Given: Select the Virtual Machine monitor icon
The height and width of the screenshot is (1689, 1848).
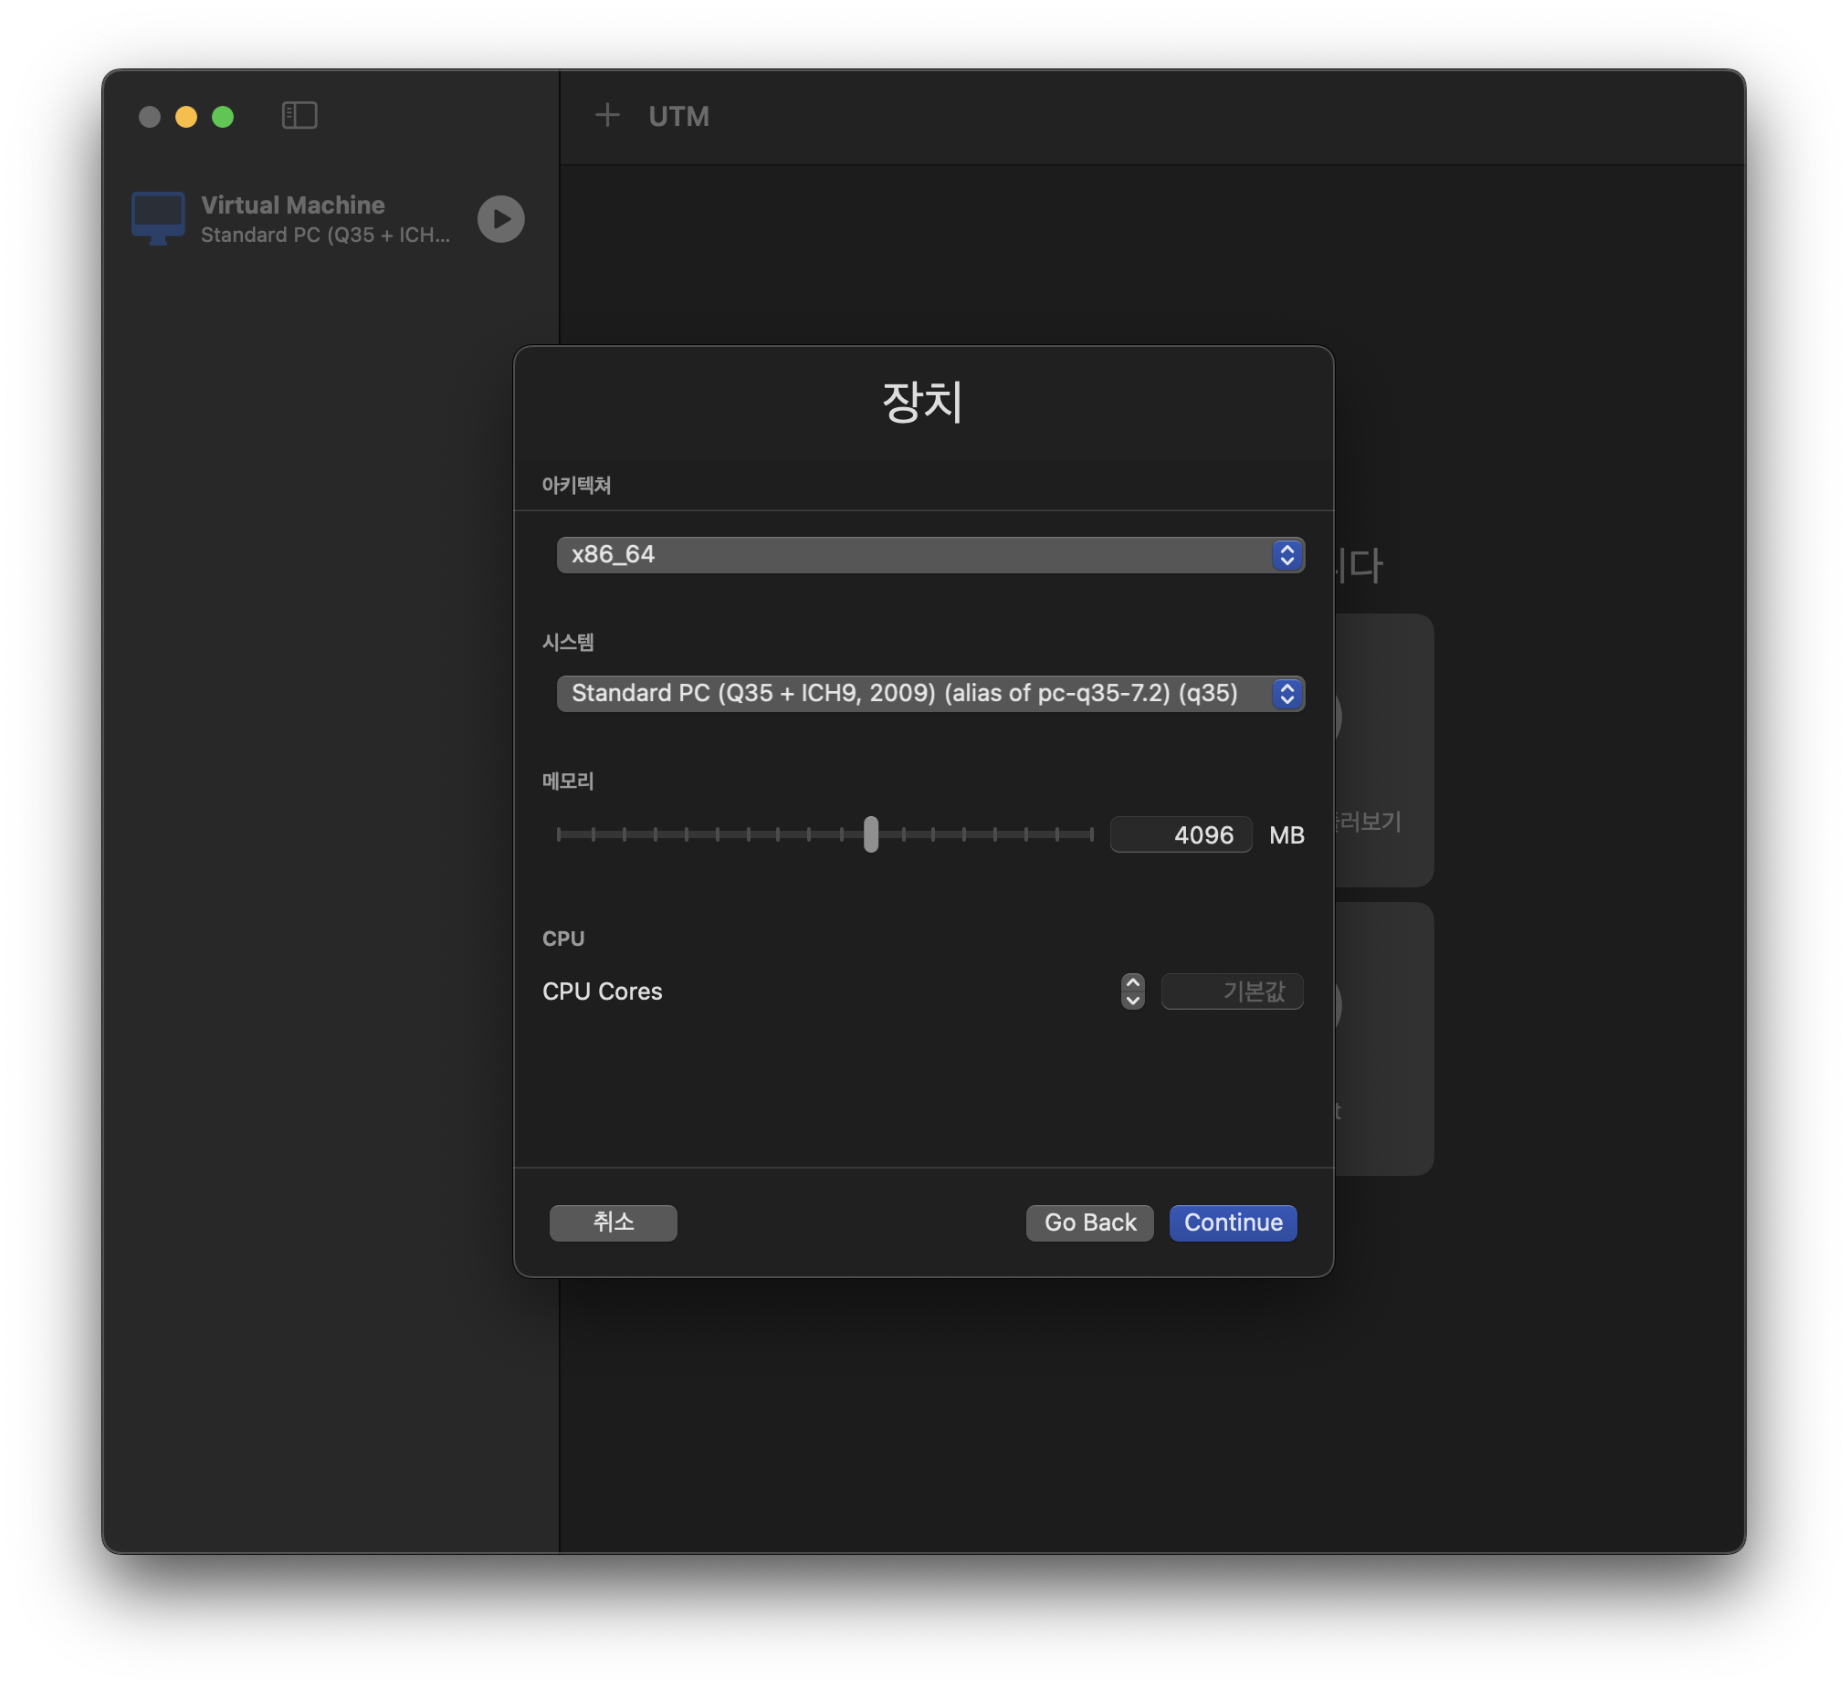Looking at the screenshot, I should pos(158,218).
